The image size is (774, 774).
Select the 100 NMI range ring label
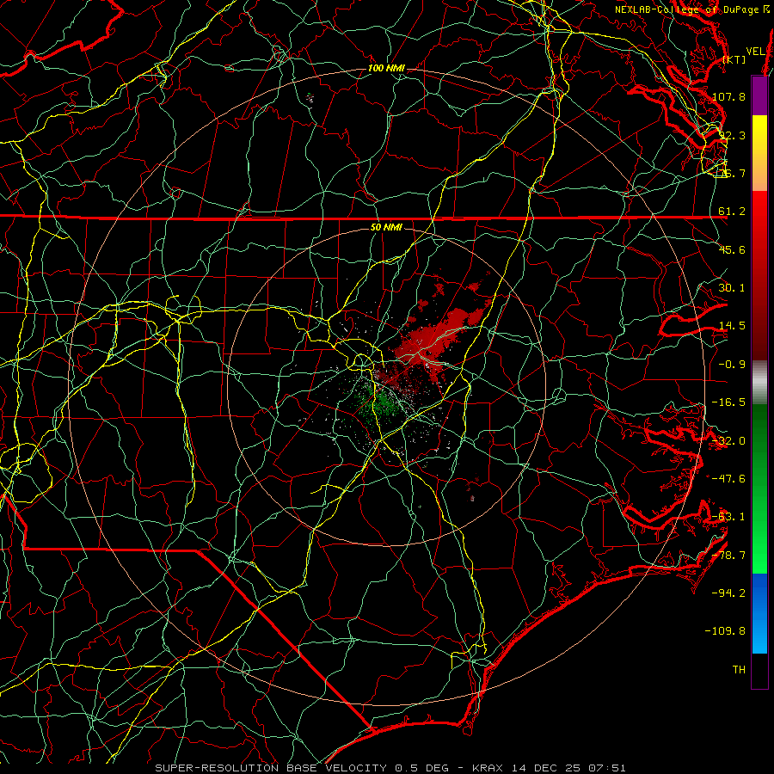[386, 68]
